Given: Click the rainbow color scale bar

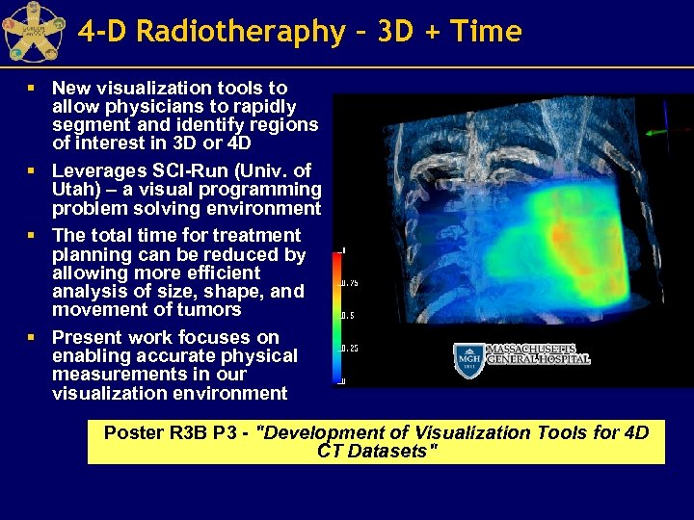Looking at the screenshot, I should 337,317.
